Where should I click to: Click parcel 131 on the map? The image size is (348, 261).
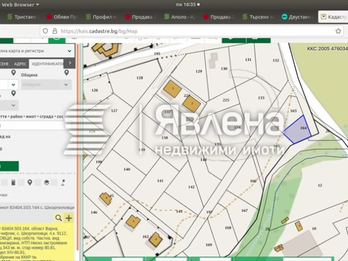coord(248,59)
